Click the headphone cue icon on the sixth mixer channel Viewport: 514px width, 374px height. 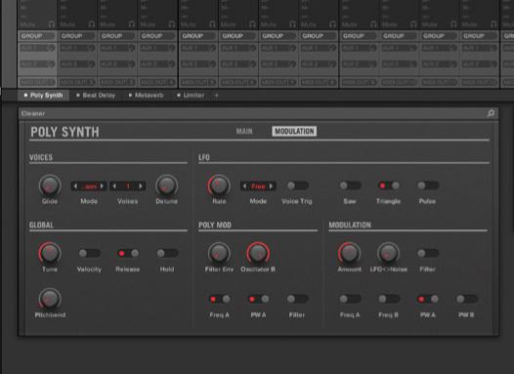tap(252, 24)
